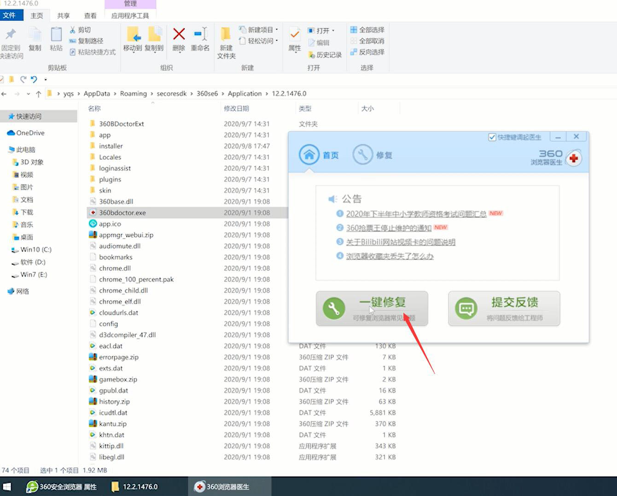Expand the Application breadcrumb chevron
The height and width of the screenshot is (496, 617).
pyautogui.click(x=267, y=94)
